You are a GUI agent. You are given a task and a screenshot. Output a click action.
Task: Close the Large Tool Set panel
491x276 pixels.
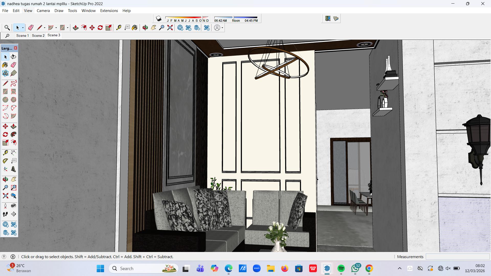[x=16, y=48]
